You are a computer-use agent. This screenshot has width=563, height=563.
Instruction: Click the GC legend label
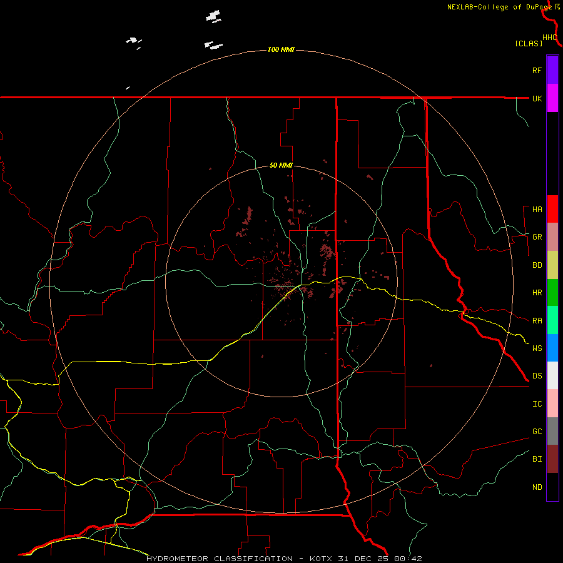537,432
